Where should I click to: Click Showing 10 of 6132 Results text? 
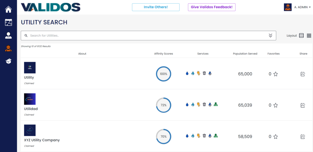36,46
